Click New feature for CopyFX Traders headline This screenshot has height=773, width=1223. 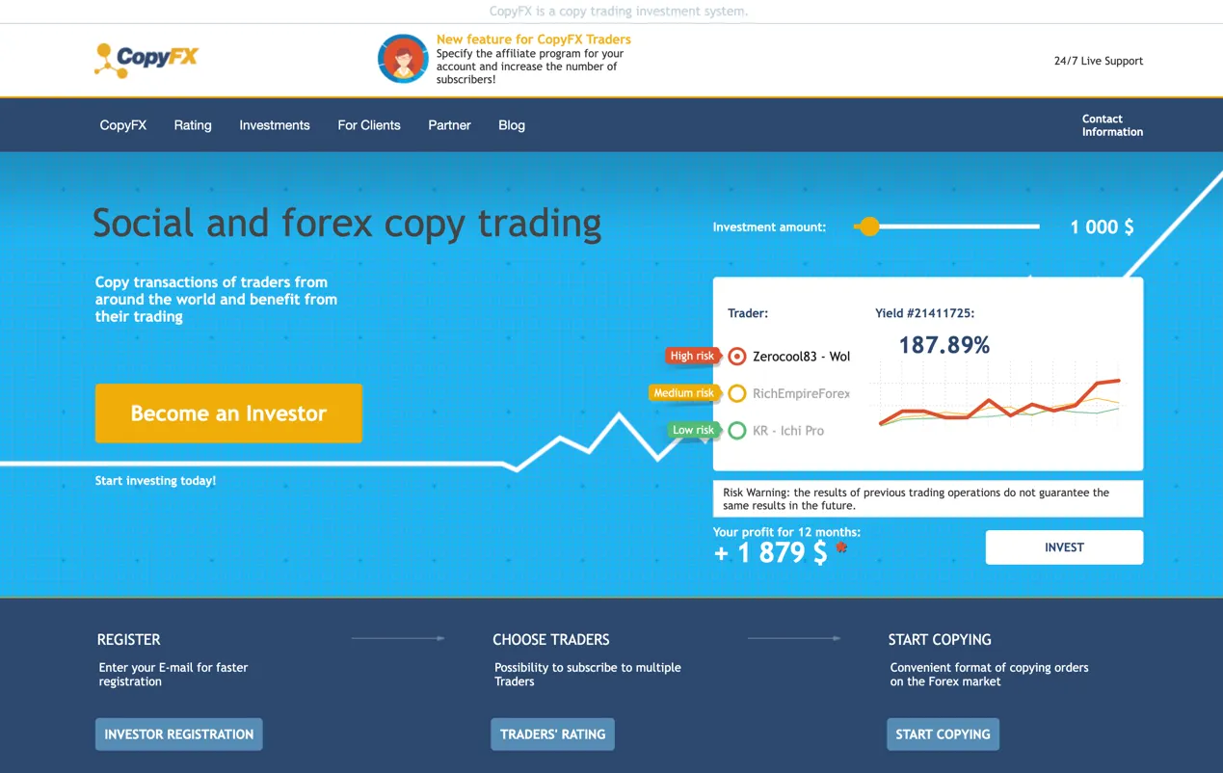pos(534,40)
